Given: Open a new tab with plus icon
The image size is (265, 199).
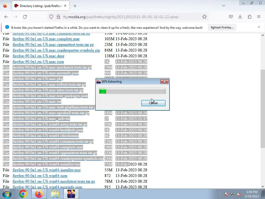Looking at the screenshot, I should [x=75, y=6].
